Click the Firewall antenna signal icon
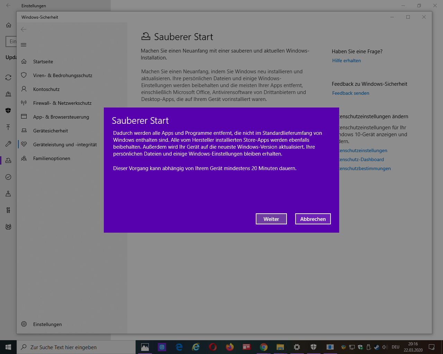 point(24,103)
